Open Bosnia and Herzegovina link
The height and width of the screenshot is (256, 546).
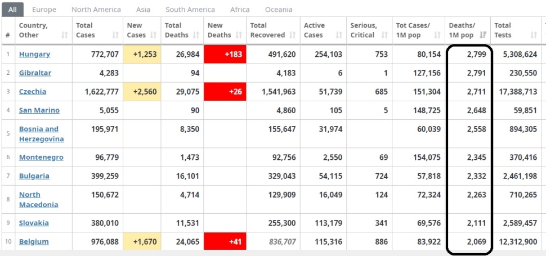tap(42, 134)
